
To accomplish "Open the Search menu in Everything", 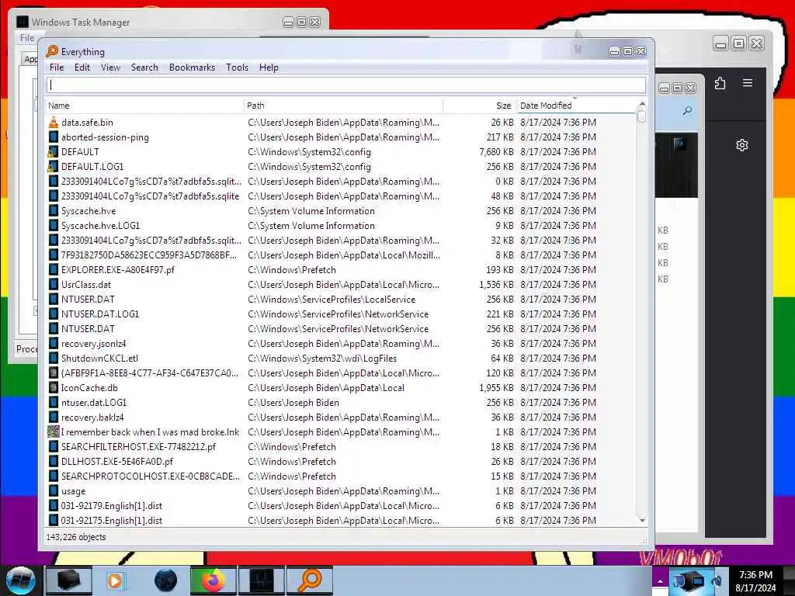I will 144,68.
